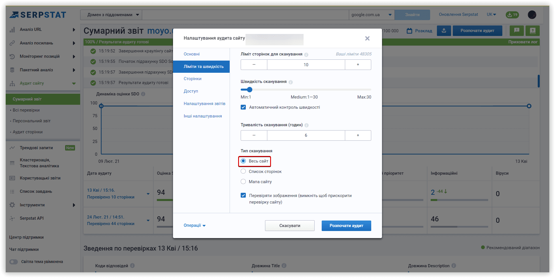Open the URL analysis sidebar icon

pos(12,29)
